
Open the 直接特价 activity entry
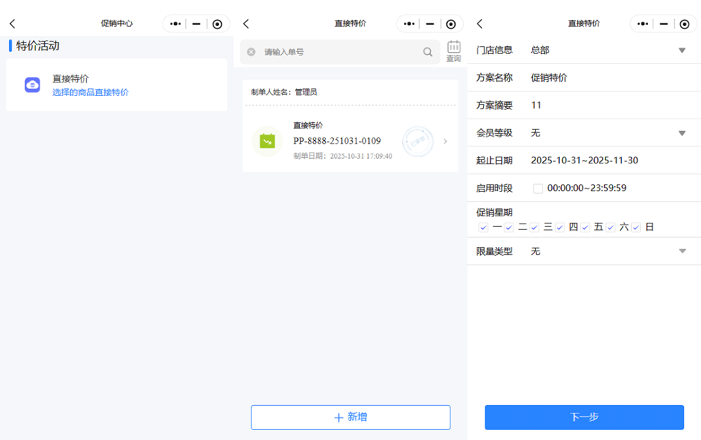[x=116, y=85]
